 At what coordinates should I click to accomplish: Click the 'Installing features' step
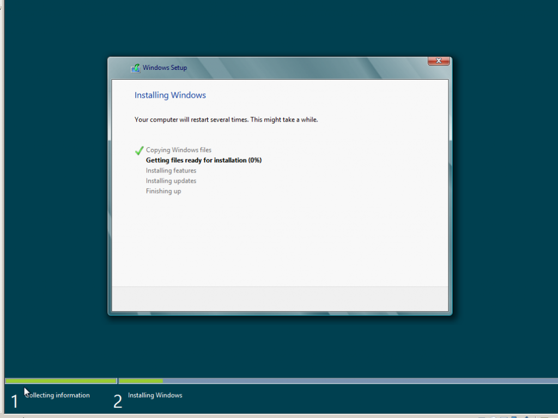(x=171, y=171)
